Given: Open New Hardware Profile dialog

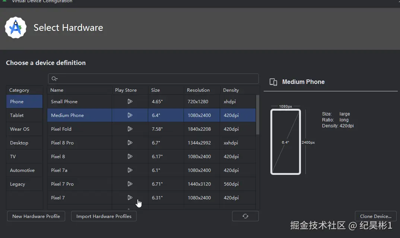Looking at the screenshot, I should [36, 216].
